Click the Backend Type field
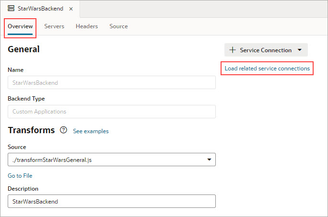Screen dimensions: 328x217 (x=112, y=112)
